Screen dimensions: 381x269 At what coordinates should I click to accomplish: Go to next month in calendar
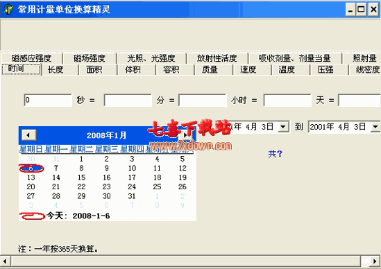[x=186, y=135]
